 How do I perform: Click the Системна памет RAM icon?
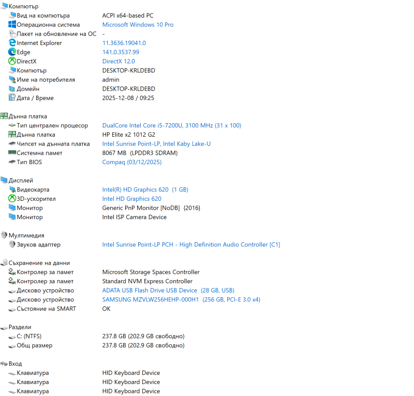pyautogui.click(x=12, y=153)
